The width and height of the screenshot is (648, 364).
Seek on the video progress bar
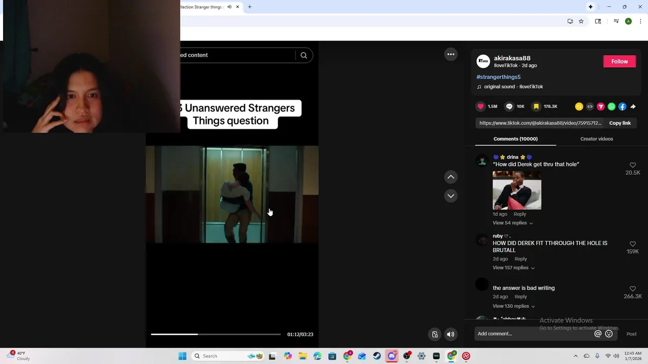point(216,334)
